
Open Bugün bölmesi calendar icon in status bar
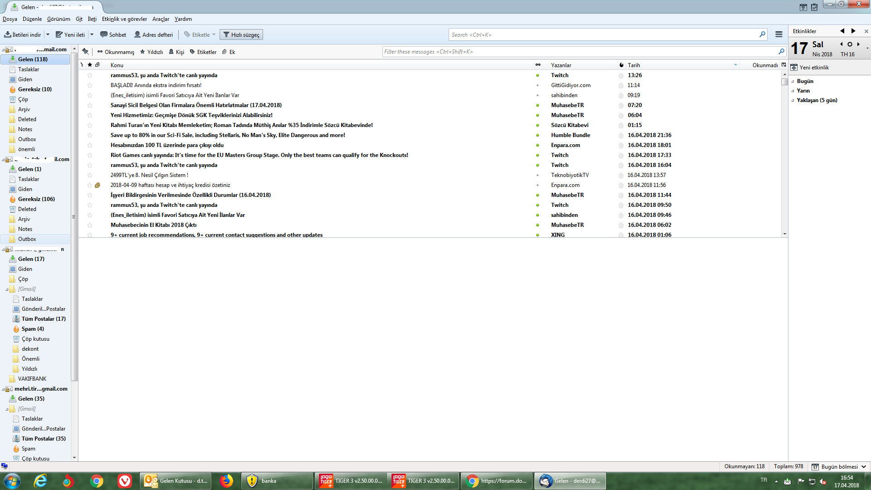(x=815, y=466)
